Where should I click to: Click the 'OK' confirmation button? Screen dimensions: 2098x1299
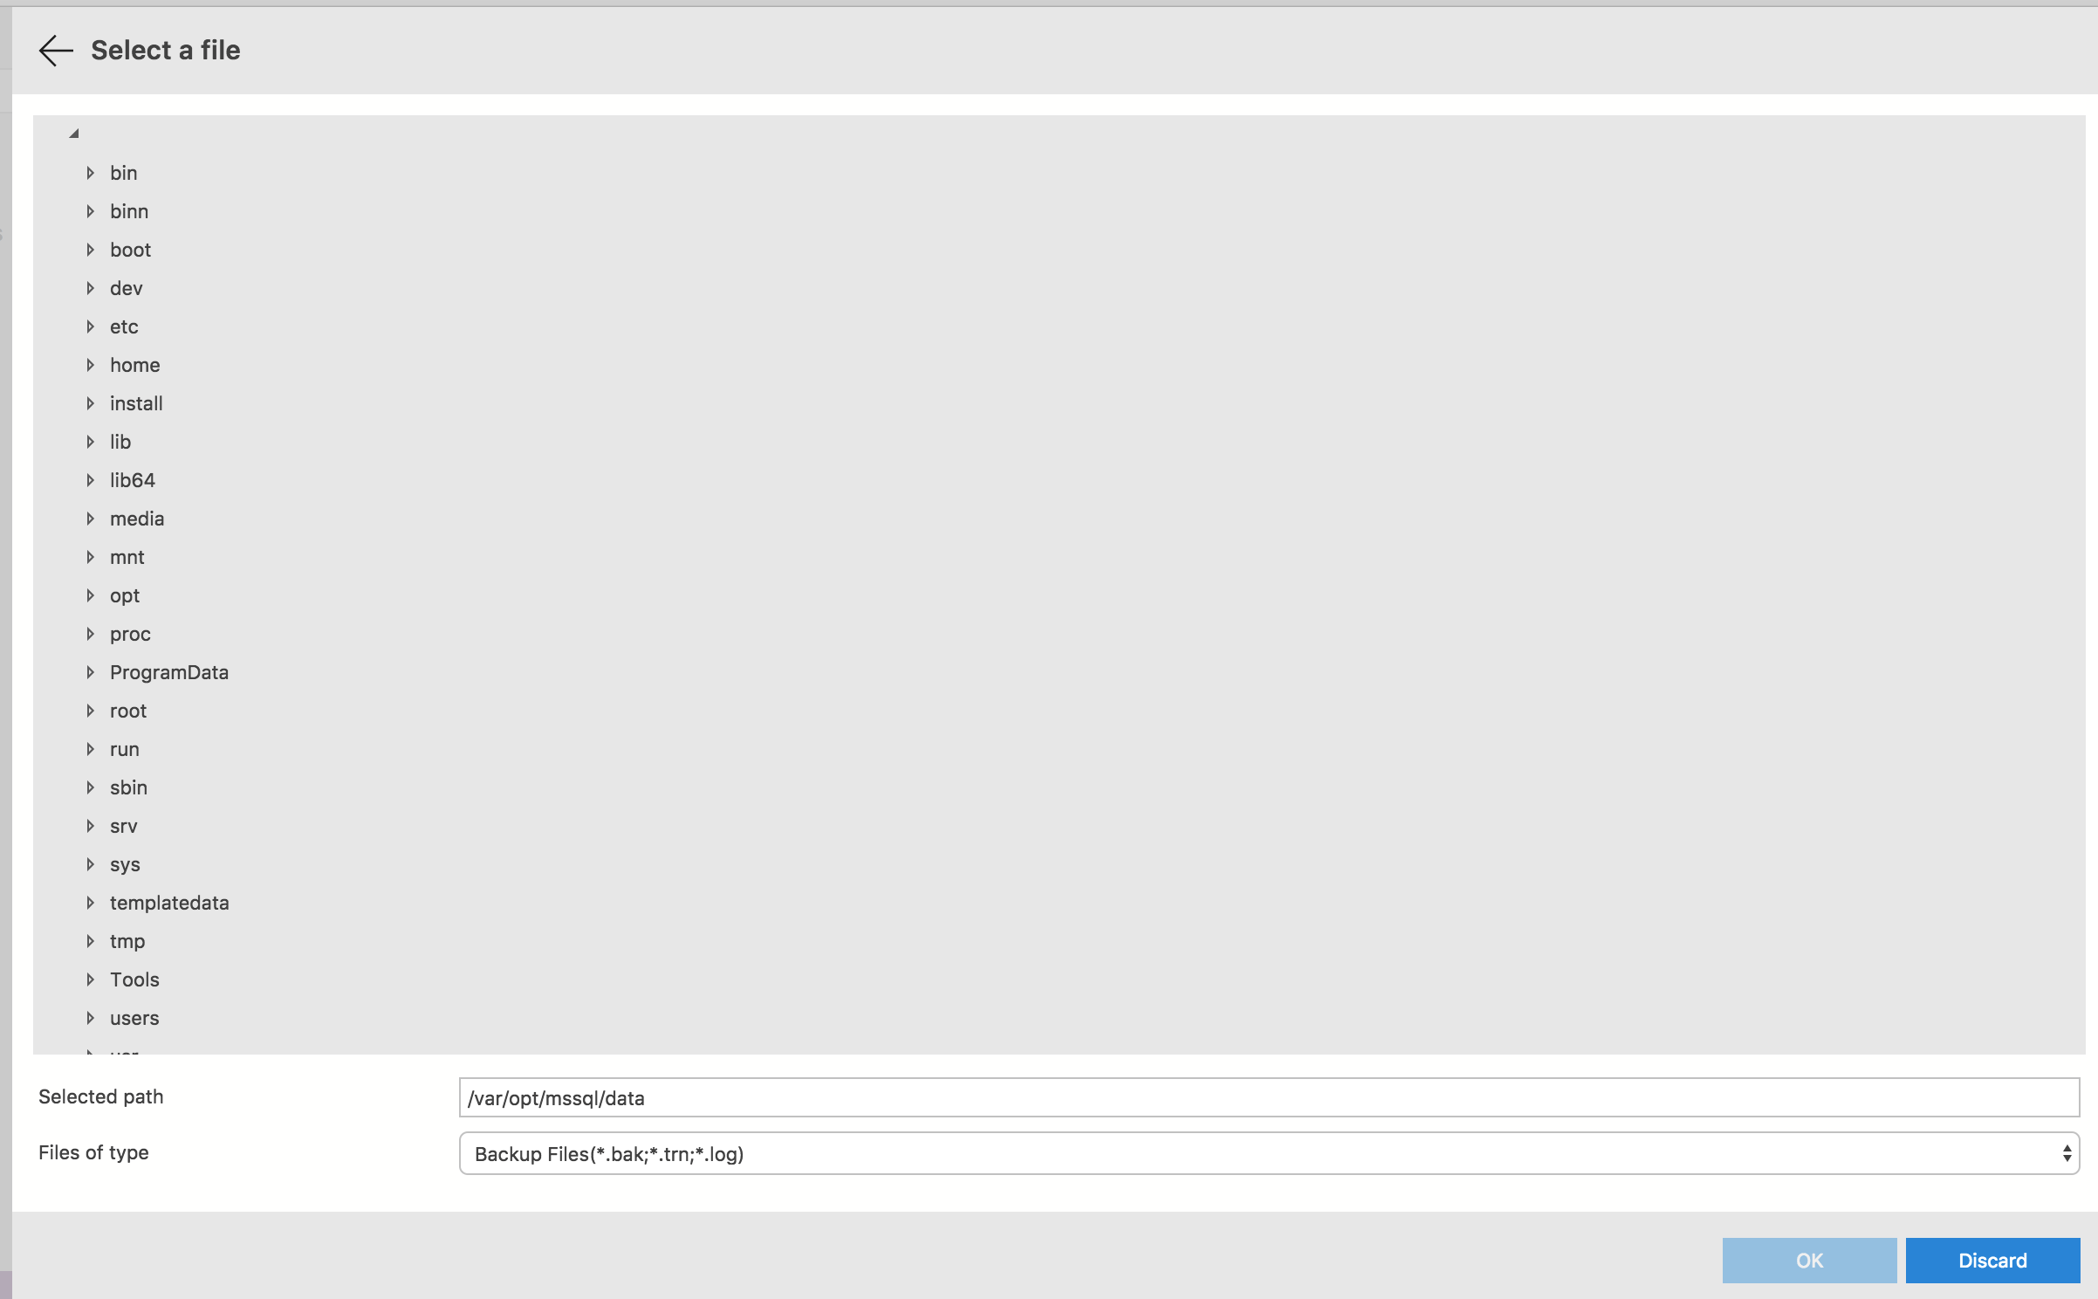click(1810, 1260)
